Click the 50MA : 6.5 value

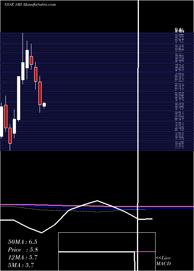[23, 242]
